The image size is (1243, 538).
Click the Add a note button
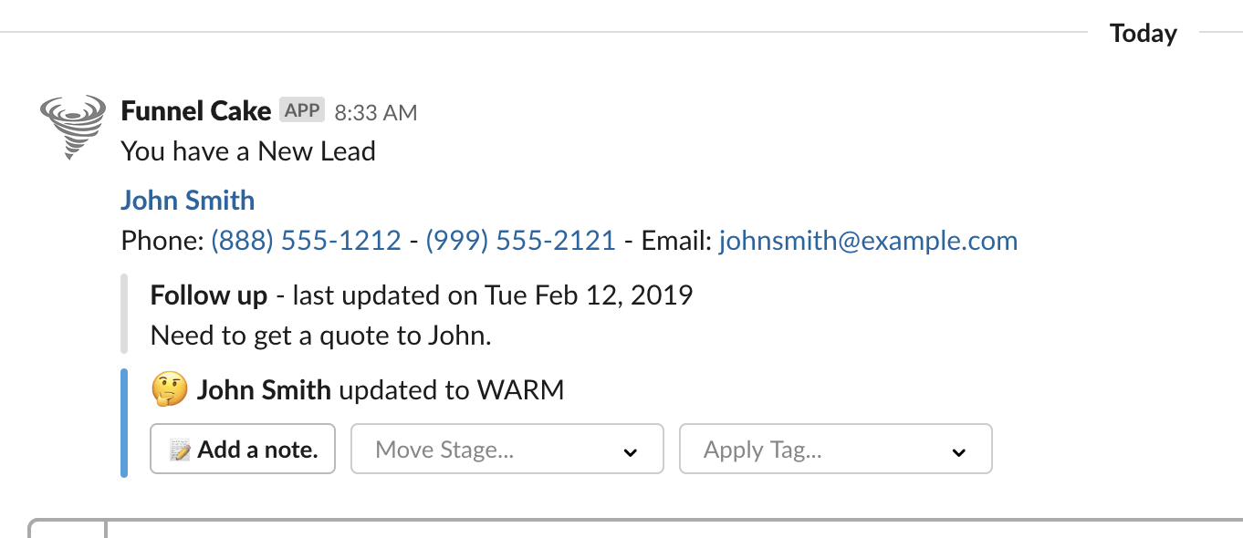click(x=243, y=449)
